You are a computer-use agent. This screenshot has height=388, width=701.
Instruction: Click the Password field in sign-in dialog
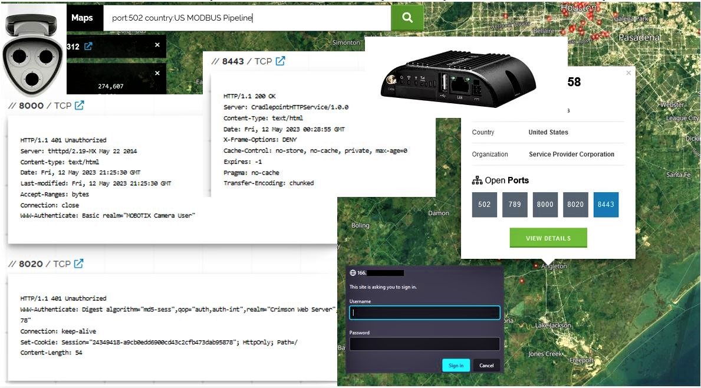tap(424, 344)
